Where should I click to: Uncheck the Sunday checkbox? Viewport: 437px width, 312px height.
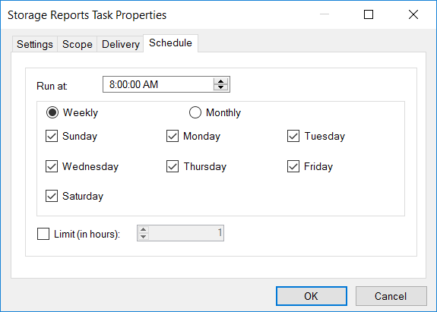pos(52,136)
